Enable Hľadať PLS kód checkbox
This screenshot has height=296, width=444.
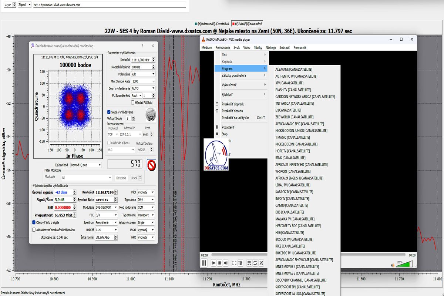(133, 102)
